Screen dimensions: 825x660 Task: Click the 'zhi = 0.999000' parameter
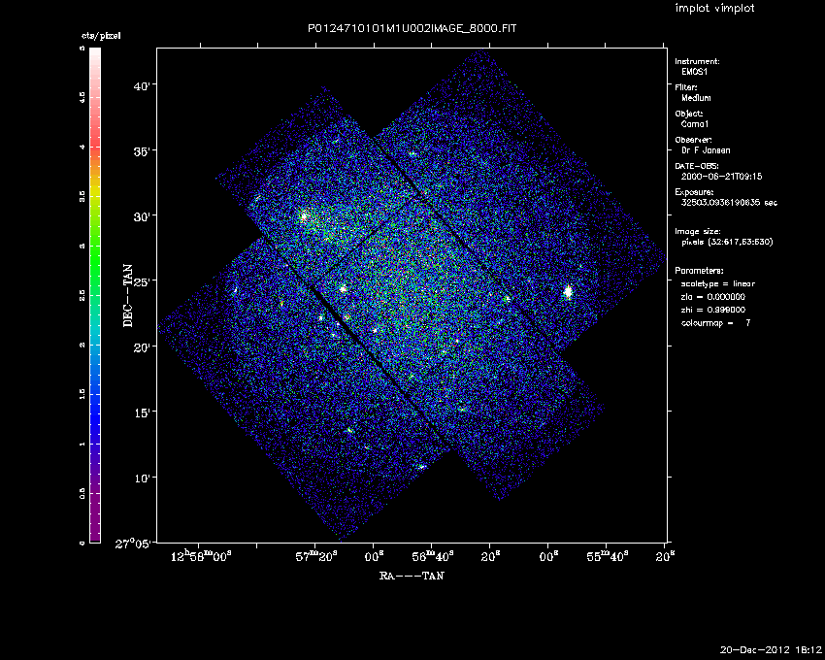pyautogui.click(x=713, y=310)
